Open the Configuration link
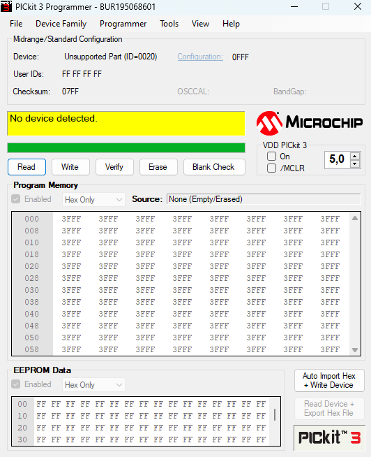The height and width of the screenshot is (457, 371). [x=200, y=57]
